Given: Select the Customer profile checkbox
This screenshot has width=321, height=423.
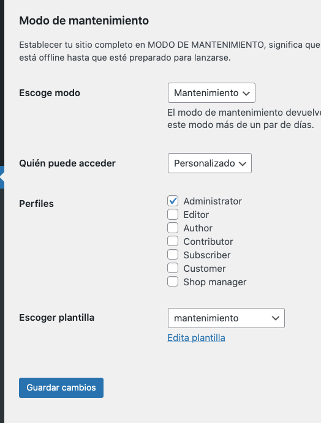Looking at the screenshot, I should click(173, 268).
